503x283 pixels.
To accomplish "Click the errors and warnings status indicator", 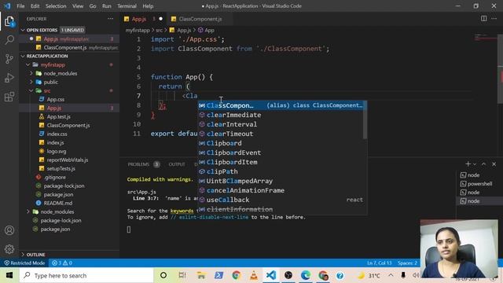I will 62,263.
